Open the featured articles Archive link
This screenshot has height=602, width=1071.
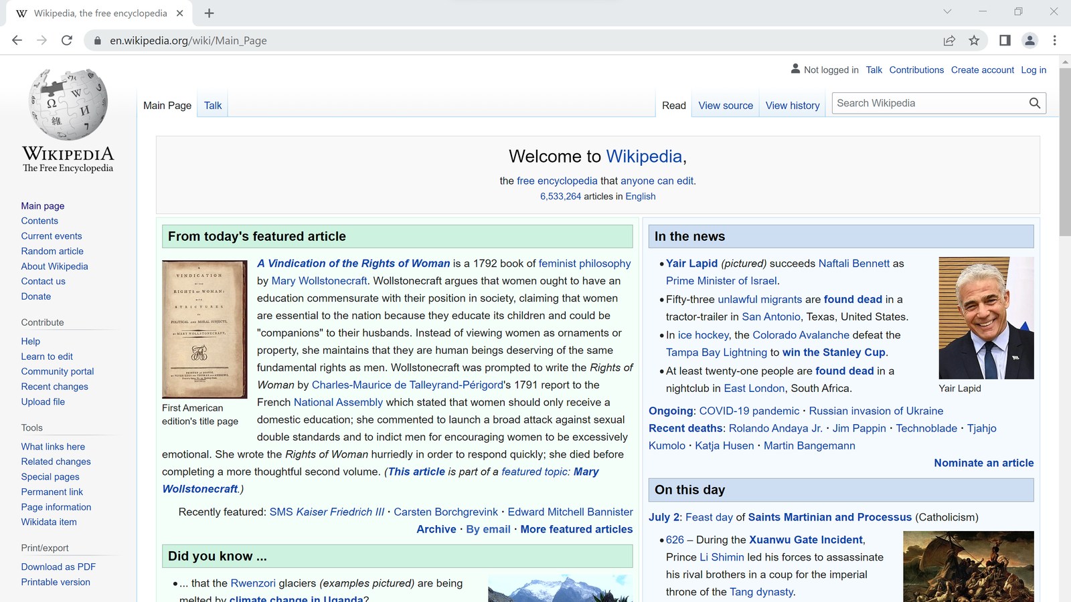coord(436,529)
